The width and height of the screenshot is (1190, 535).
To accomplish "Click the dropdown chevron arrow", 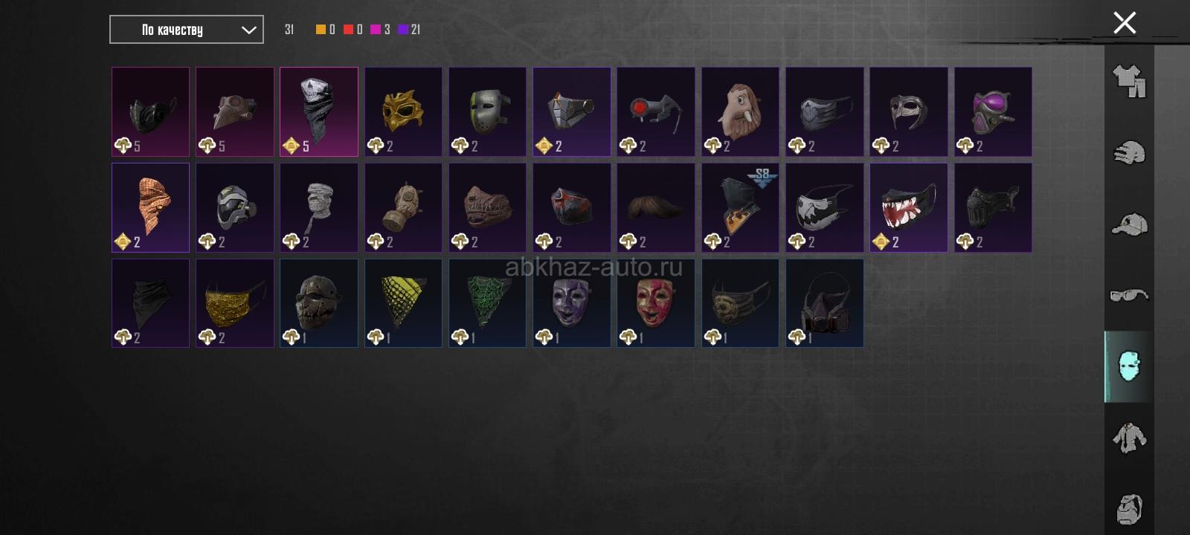I will (x=249, y=30).
